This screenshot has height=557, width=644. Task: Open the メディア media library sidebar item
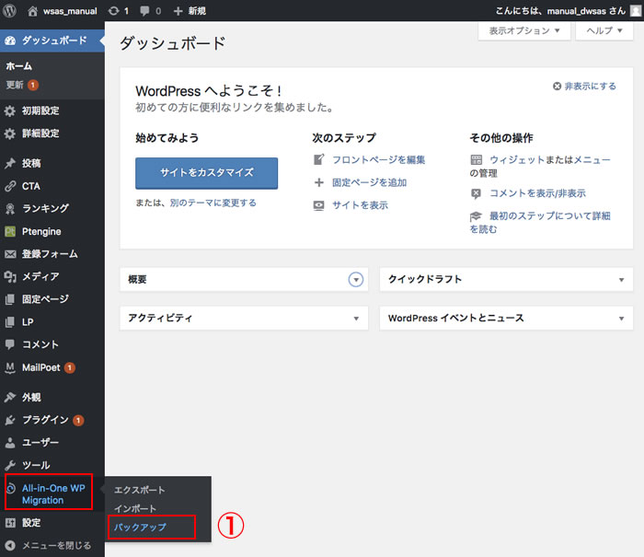tap(40, 276)
